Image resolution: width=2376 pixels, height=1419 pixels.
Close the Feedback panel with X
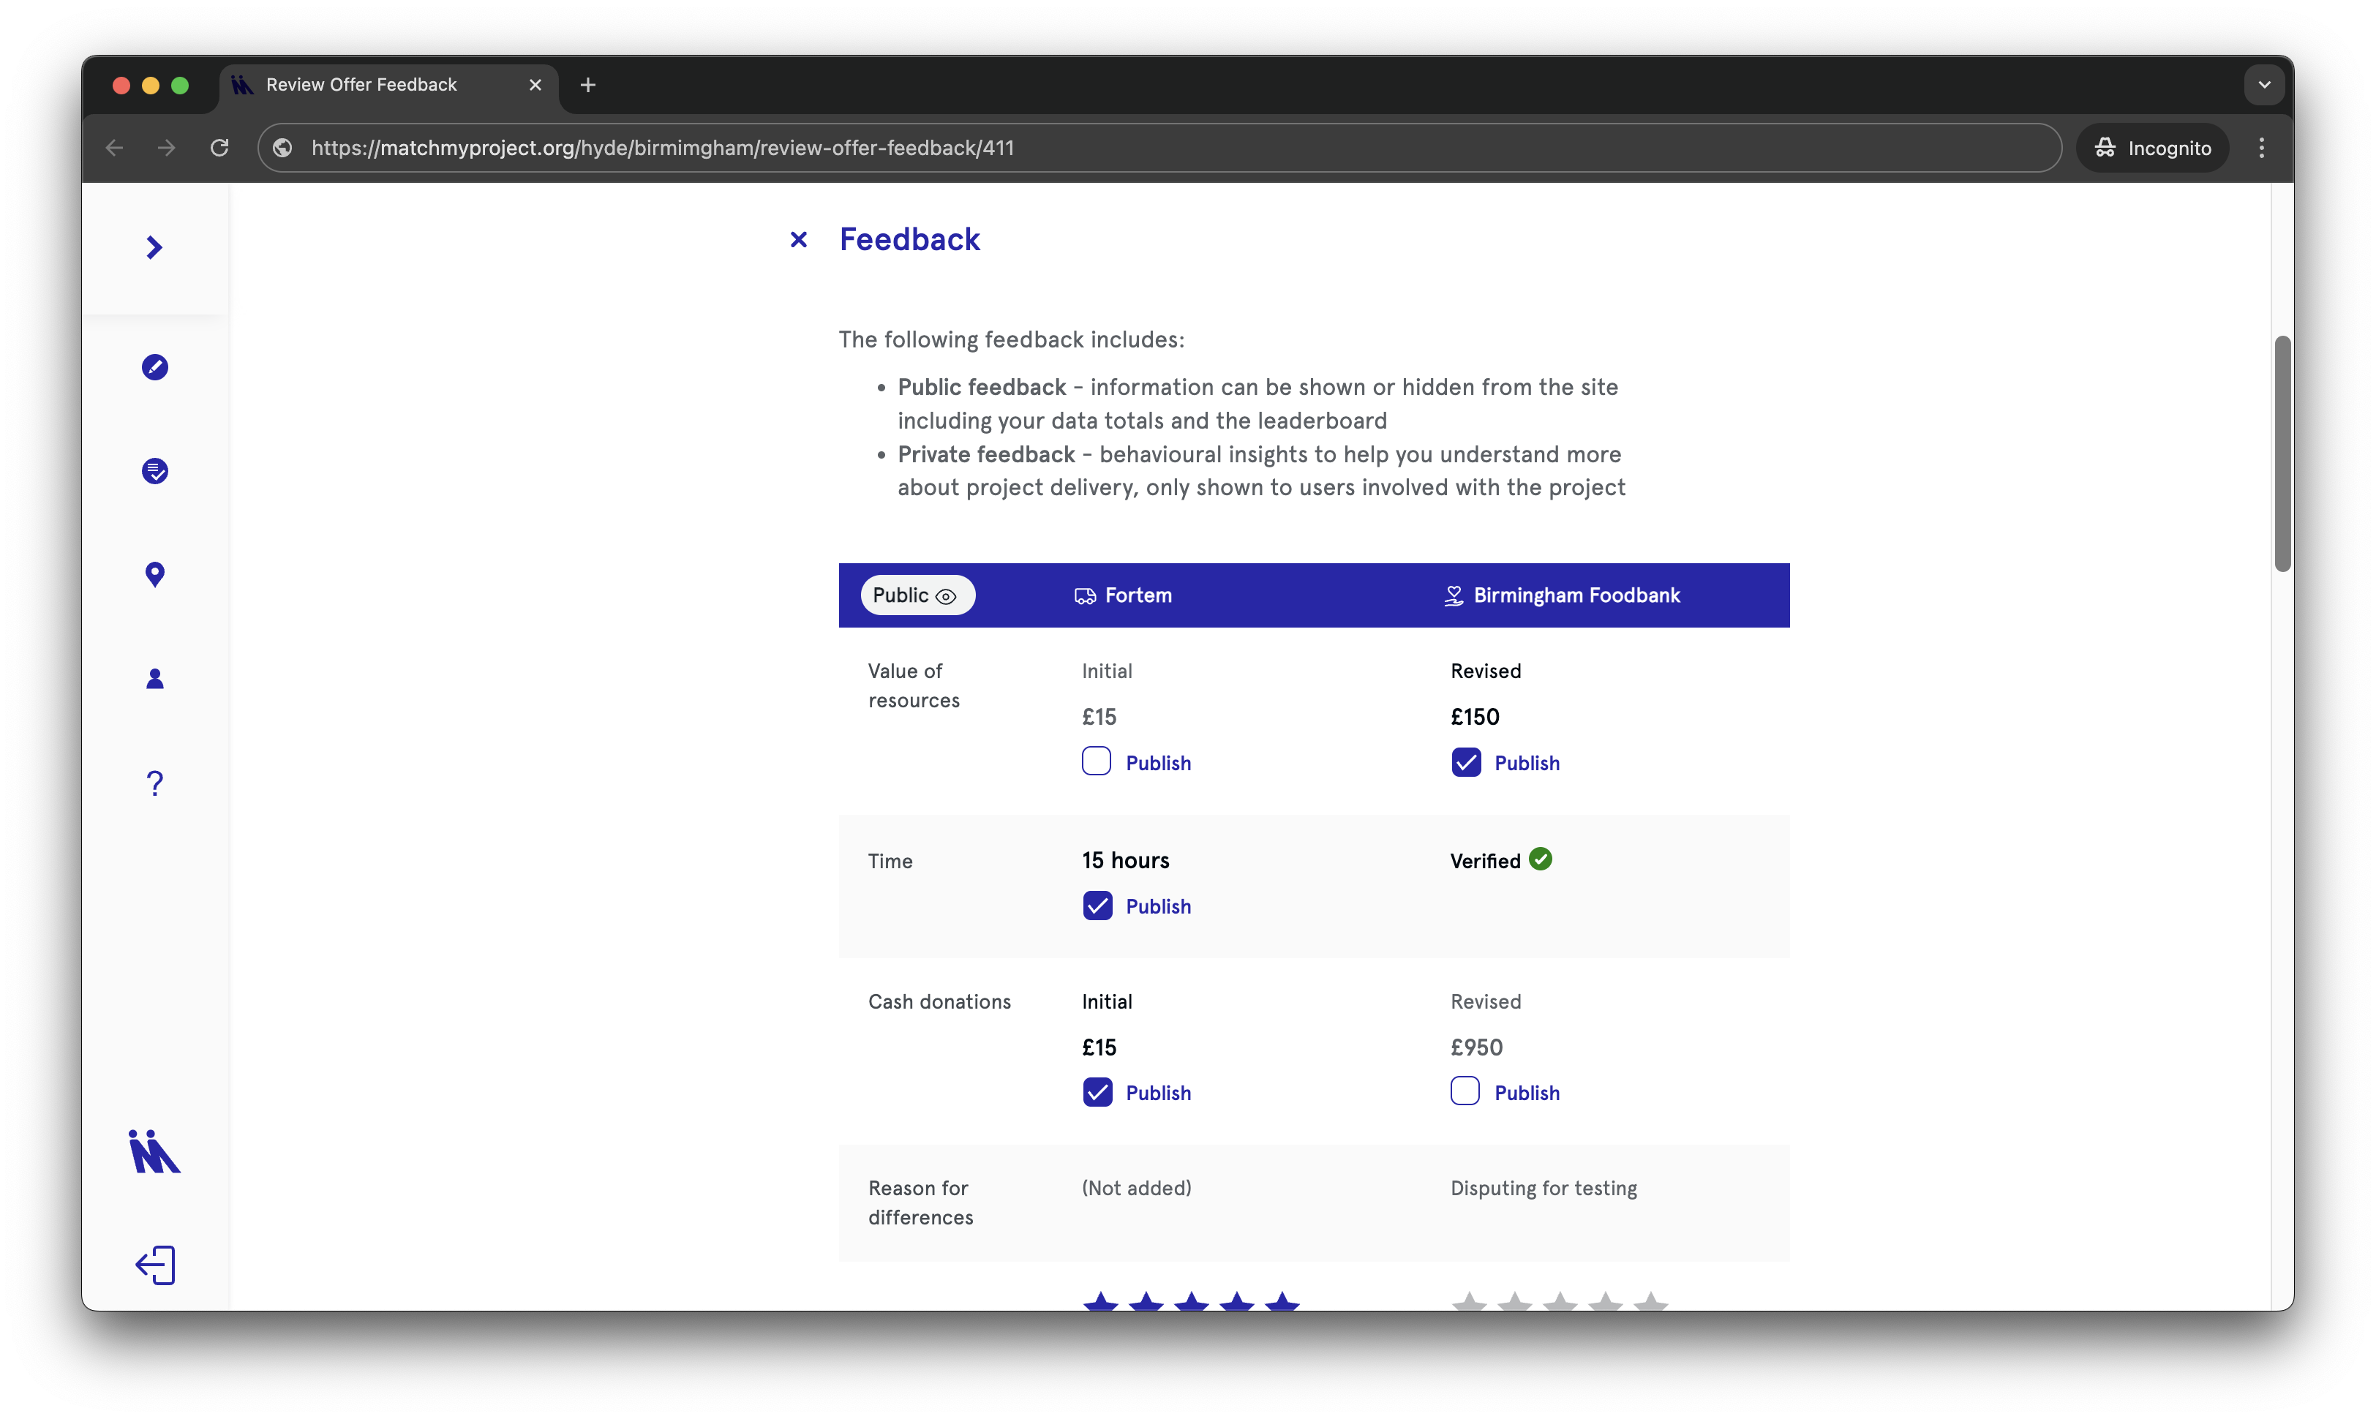click(798, 239)
